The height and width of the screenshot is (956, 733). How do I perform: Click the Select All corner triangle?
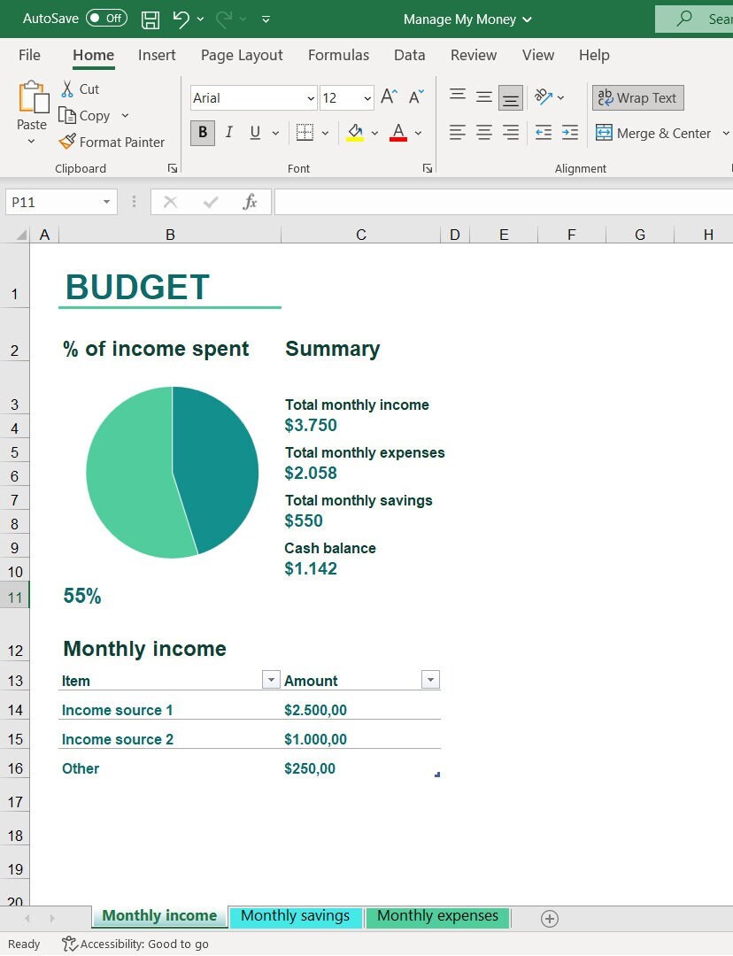tap(22, 235)
